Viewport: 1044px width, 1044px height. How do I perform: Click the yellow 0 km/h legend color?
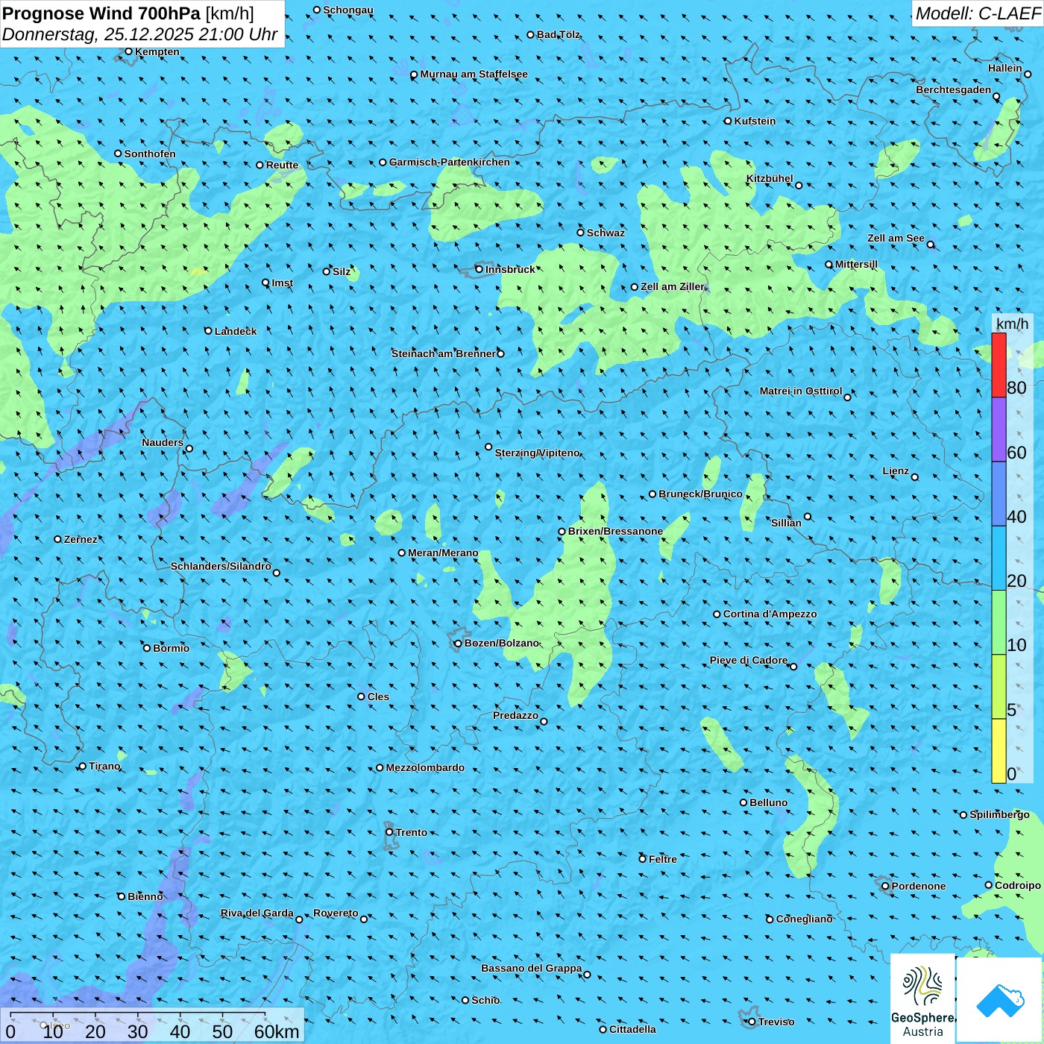(x=999, y=751)
